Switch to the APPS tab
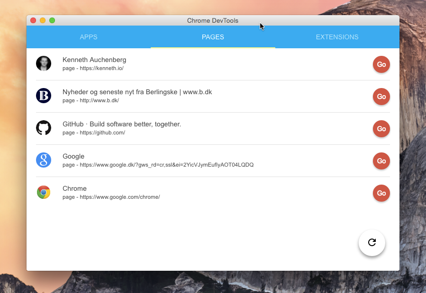This screenshot has width=426, height=293. (x=89, y=37)
